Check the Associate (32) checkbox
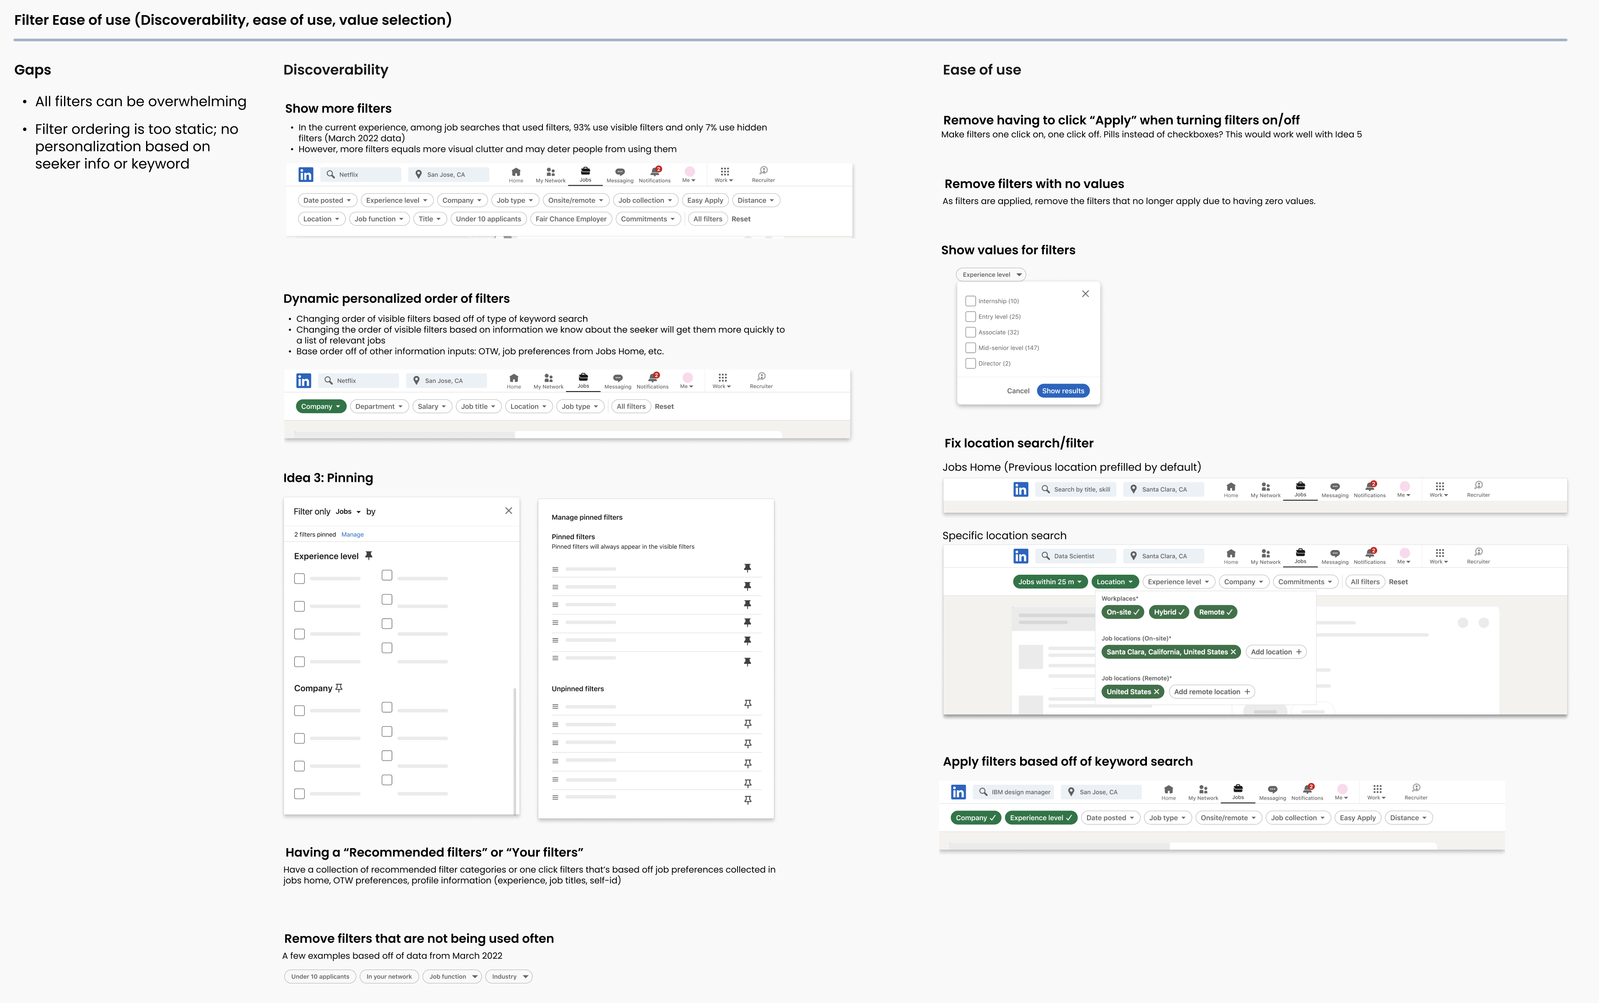This screenshot has width=1599, height=1003. pos(970,333)
